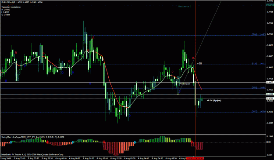Click yesterday's low value L 1.4355
Viewport: 274px width, 160px height.
point(6,12)
